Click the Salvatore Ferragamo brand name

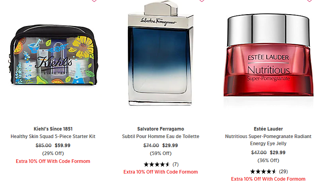click(161, 129)
